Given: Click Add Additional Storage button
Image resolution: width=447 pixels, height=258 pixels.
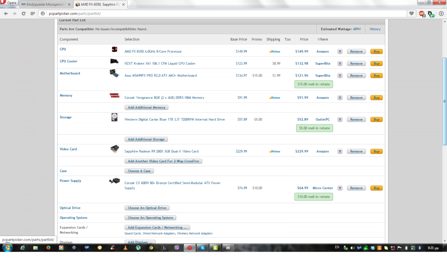Looking at the screenshot, I should pos(146,139).
